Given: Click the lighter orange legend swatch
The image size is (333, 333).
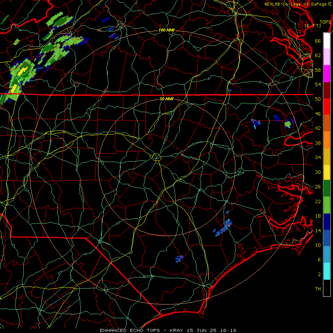Looking at the screenshot, I should point(327,139).
